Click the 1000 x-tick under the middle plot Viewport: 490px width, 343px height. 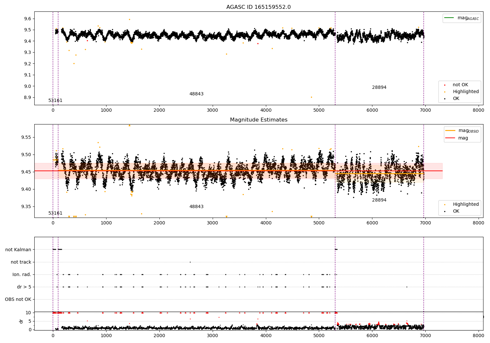106,223
